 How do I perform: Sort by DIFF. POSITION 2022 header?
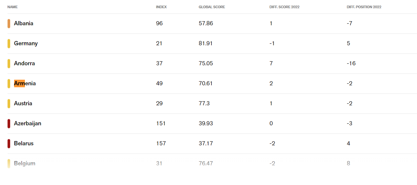coord(364,7)
